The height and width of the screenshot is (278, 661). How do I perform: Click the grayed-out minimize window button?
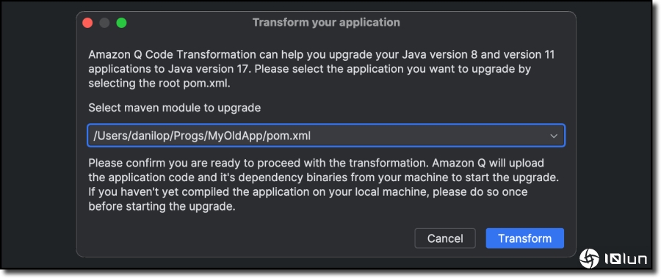pyautogui.click(x=104, y=23)
